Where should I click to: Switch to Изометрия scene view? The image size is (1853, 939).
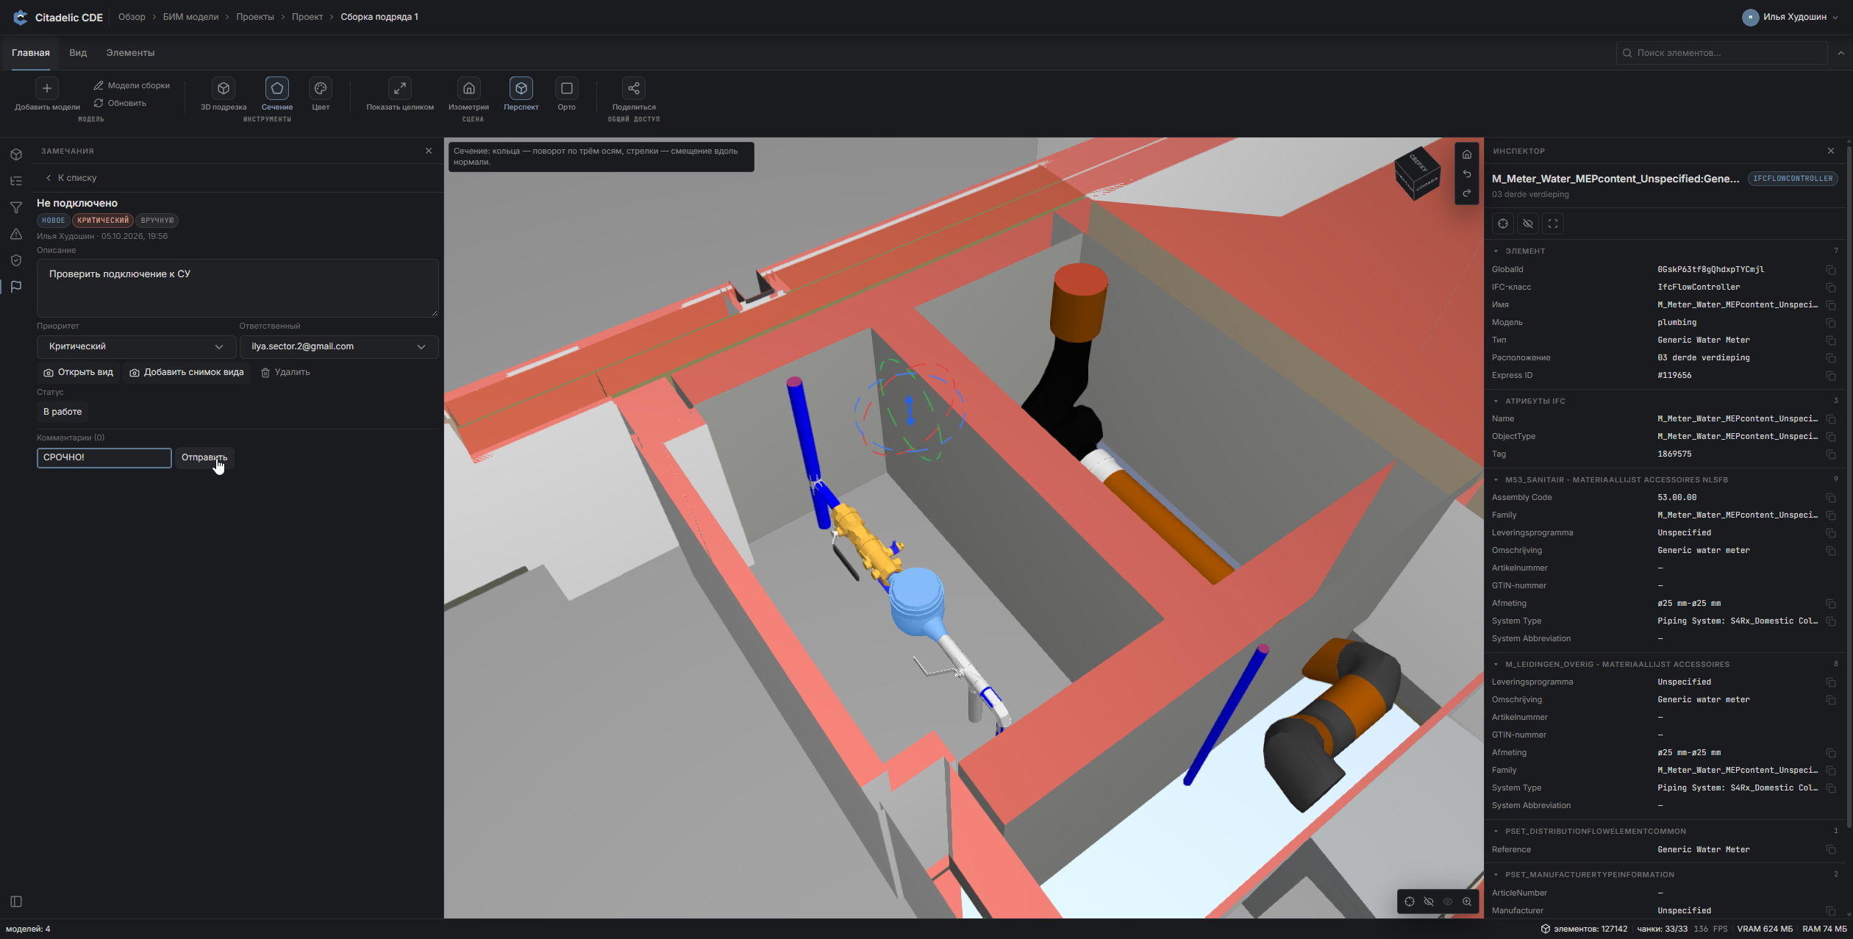point(469,88)
